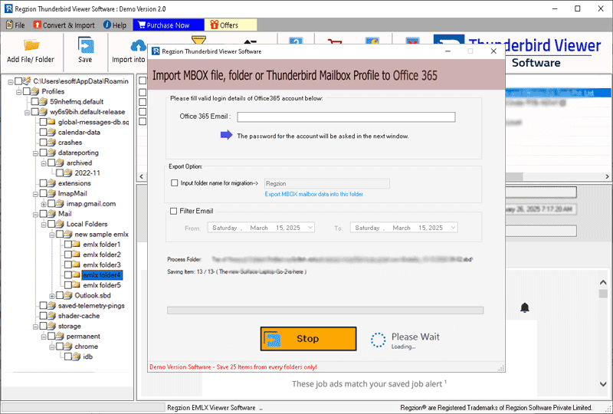
Task: Click the bell notification icon in preview pane
Action: (x=525, y=307)
